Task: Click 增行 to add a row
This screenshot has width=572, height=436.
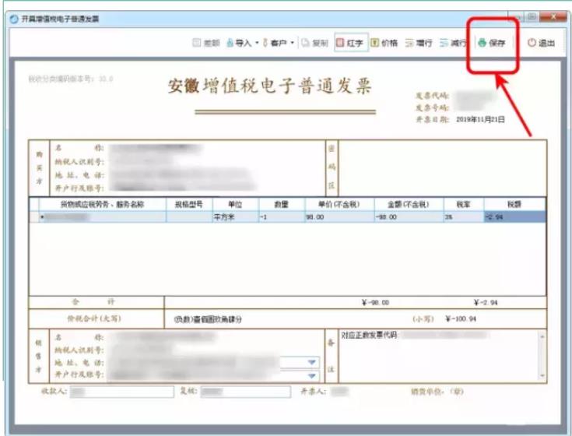Action: pos(419,44)
